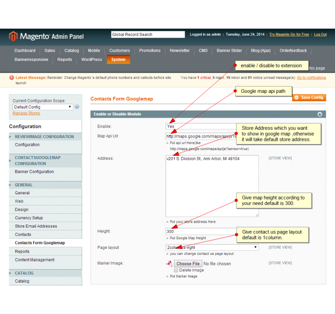Open Store Email Addresses sidebar item
The width and height of the screenshot is (335, 314).
(x=36, y=226)
